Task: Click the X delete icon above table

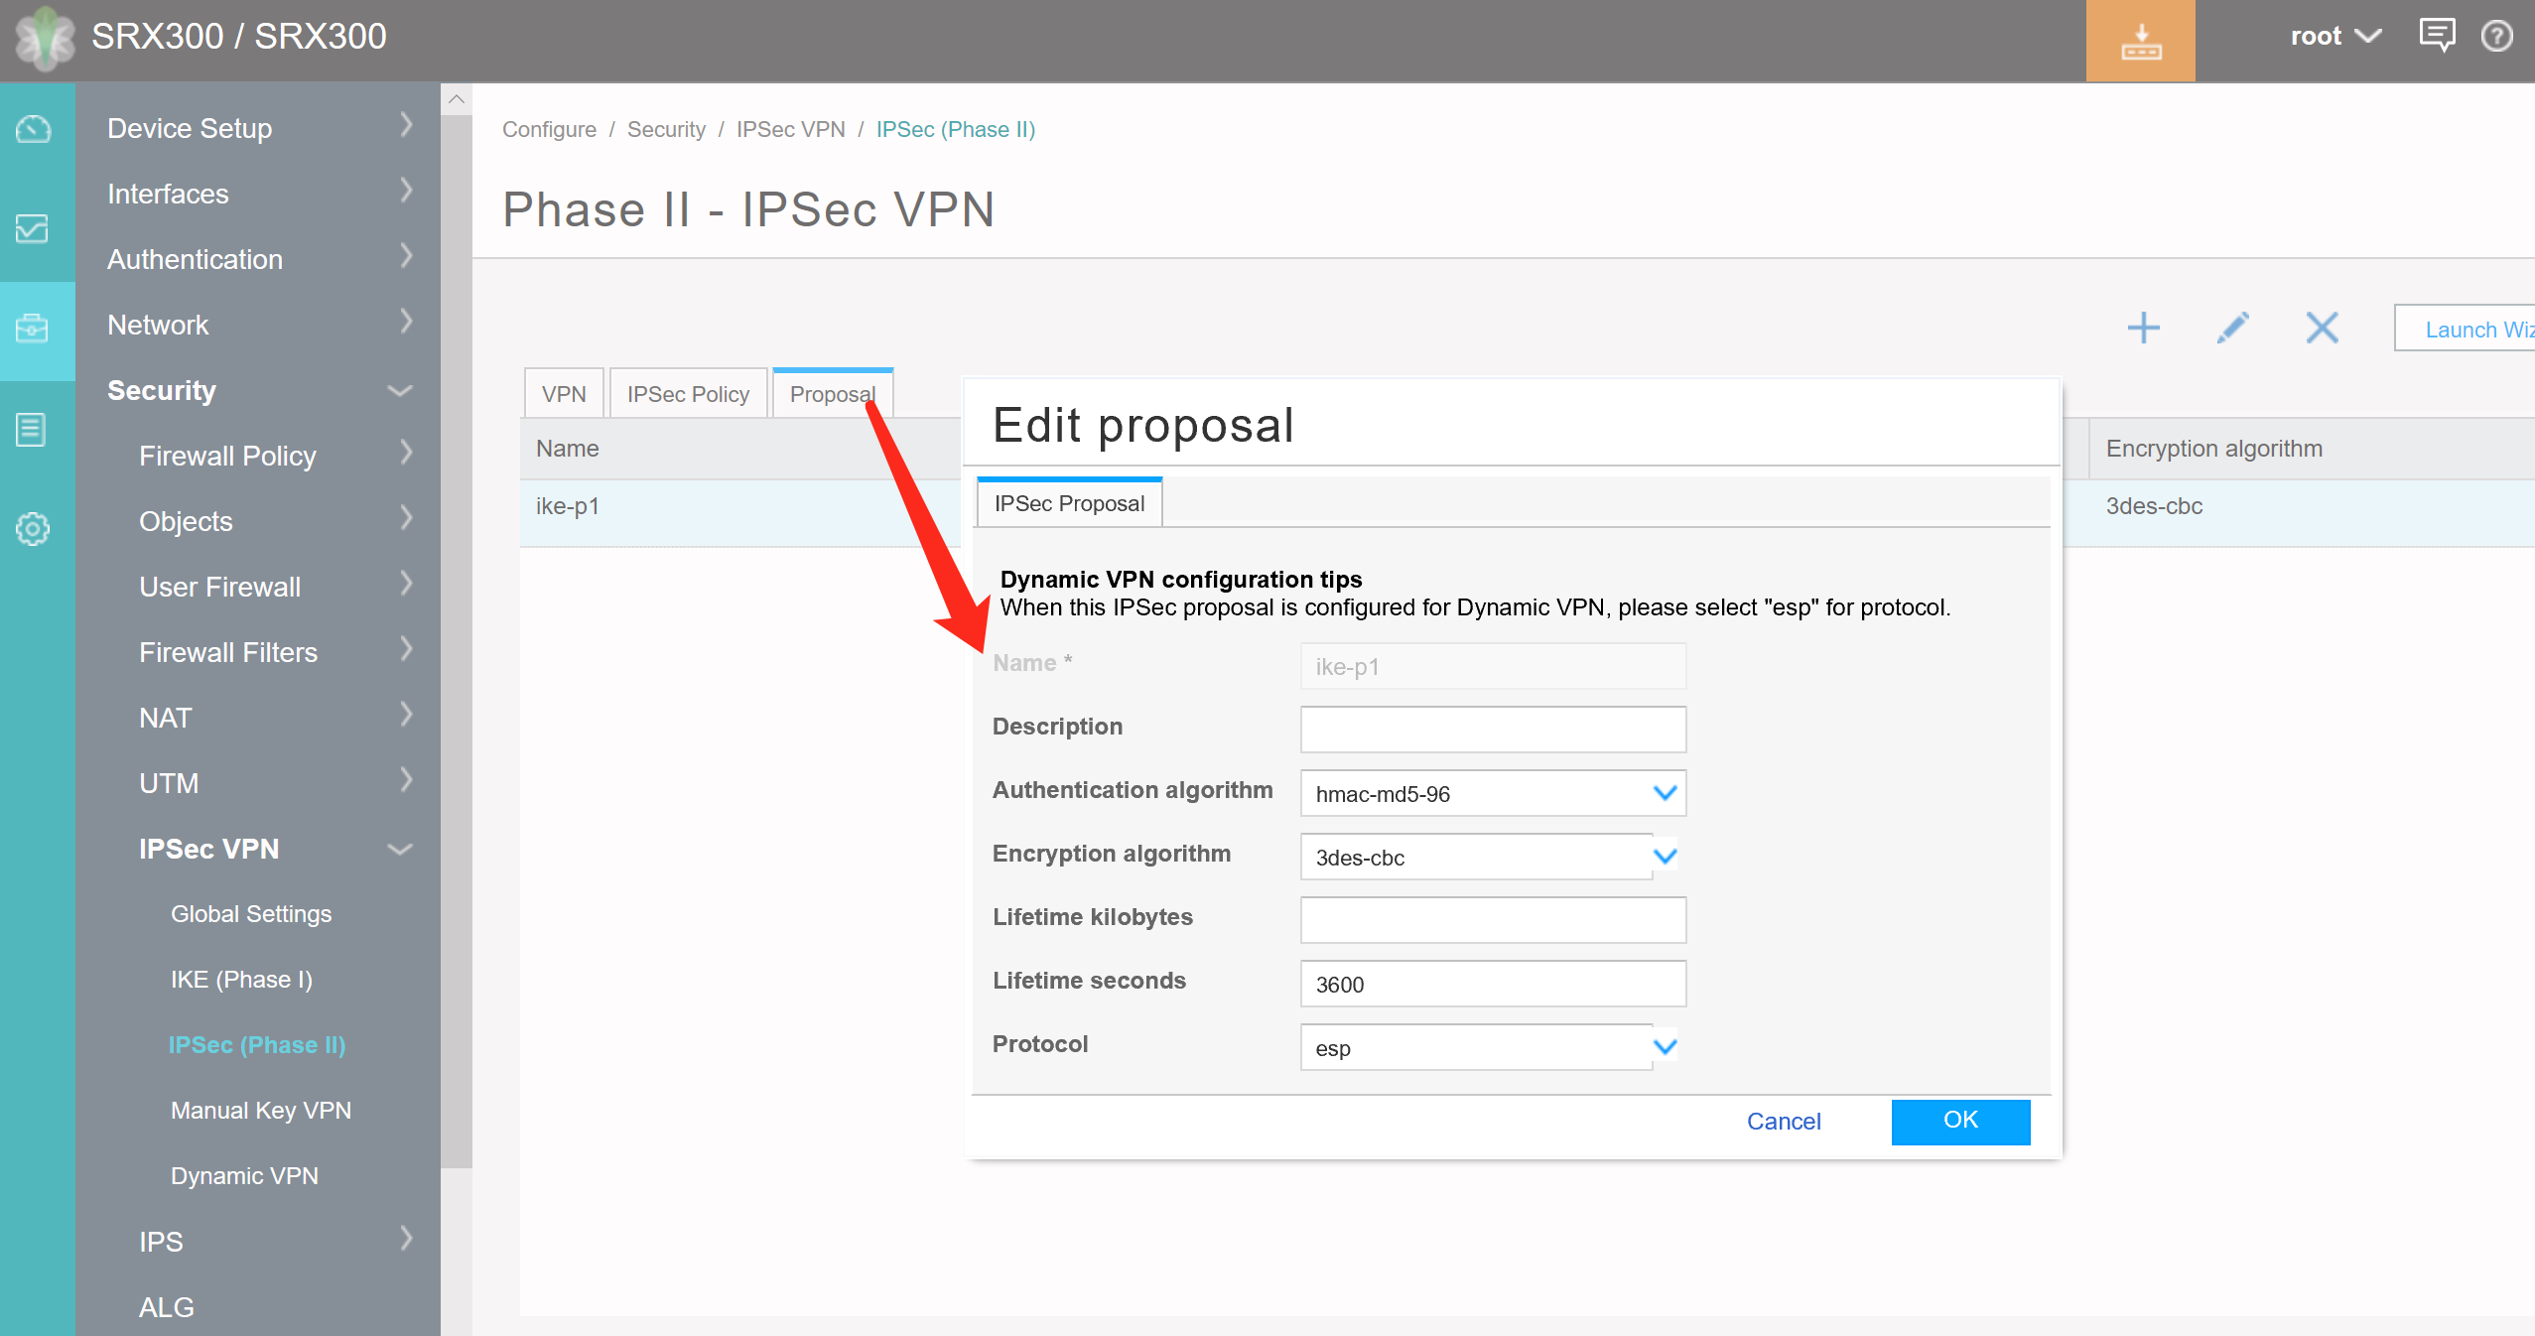Action: click(x=2322, y=328)
